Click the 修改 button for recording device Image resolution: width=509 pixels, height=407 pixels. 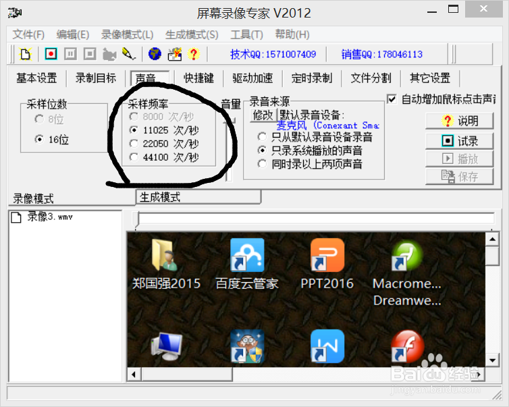[x=263, y=115]
